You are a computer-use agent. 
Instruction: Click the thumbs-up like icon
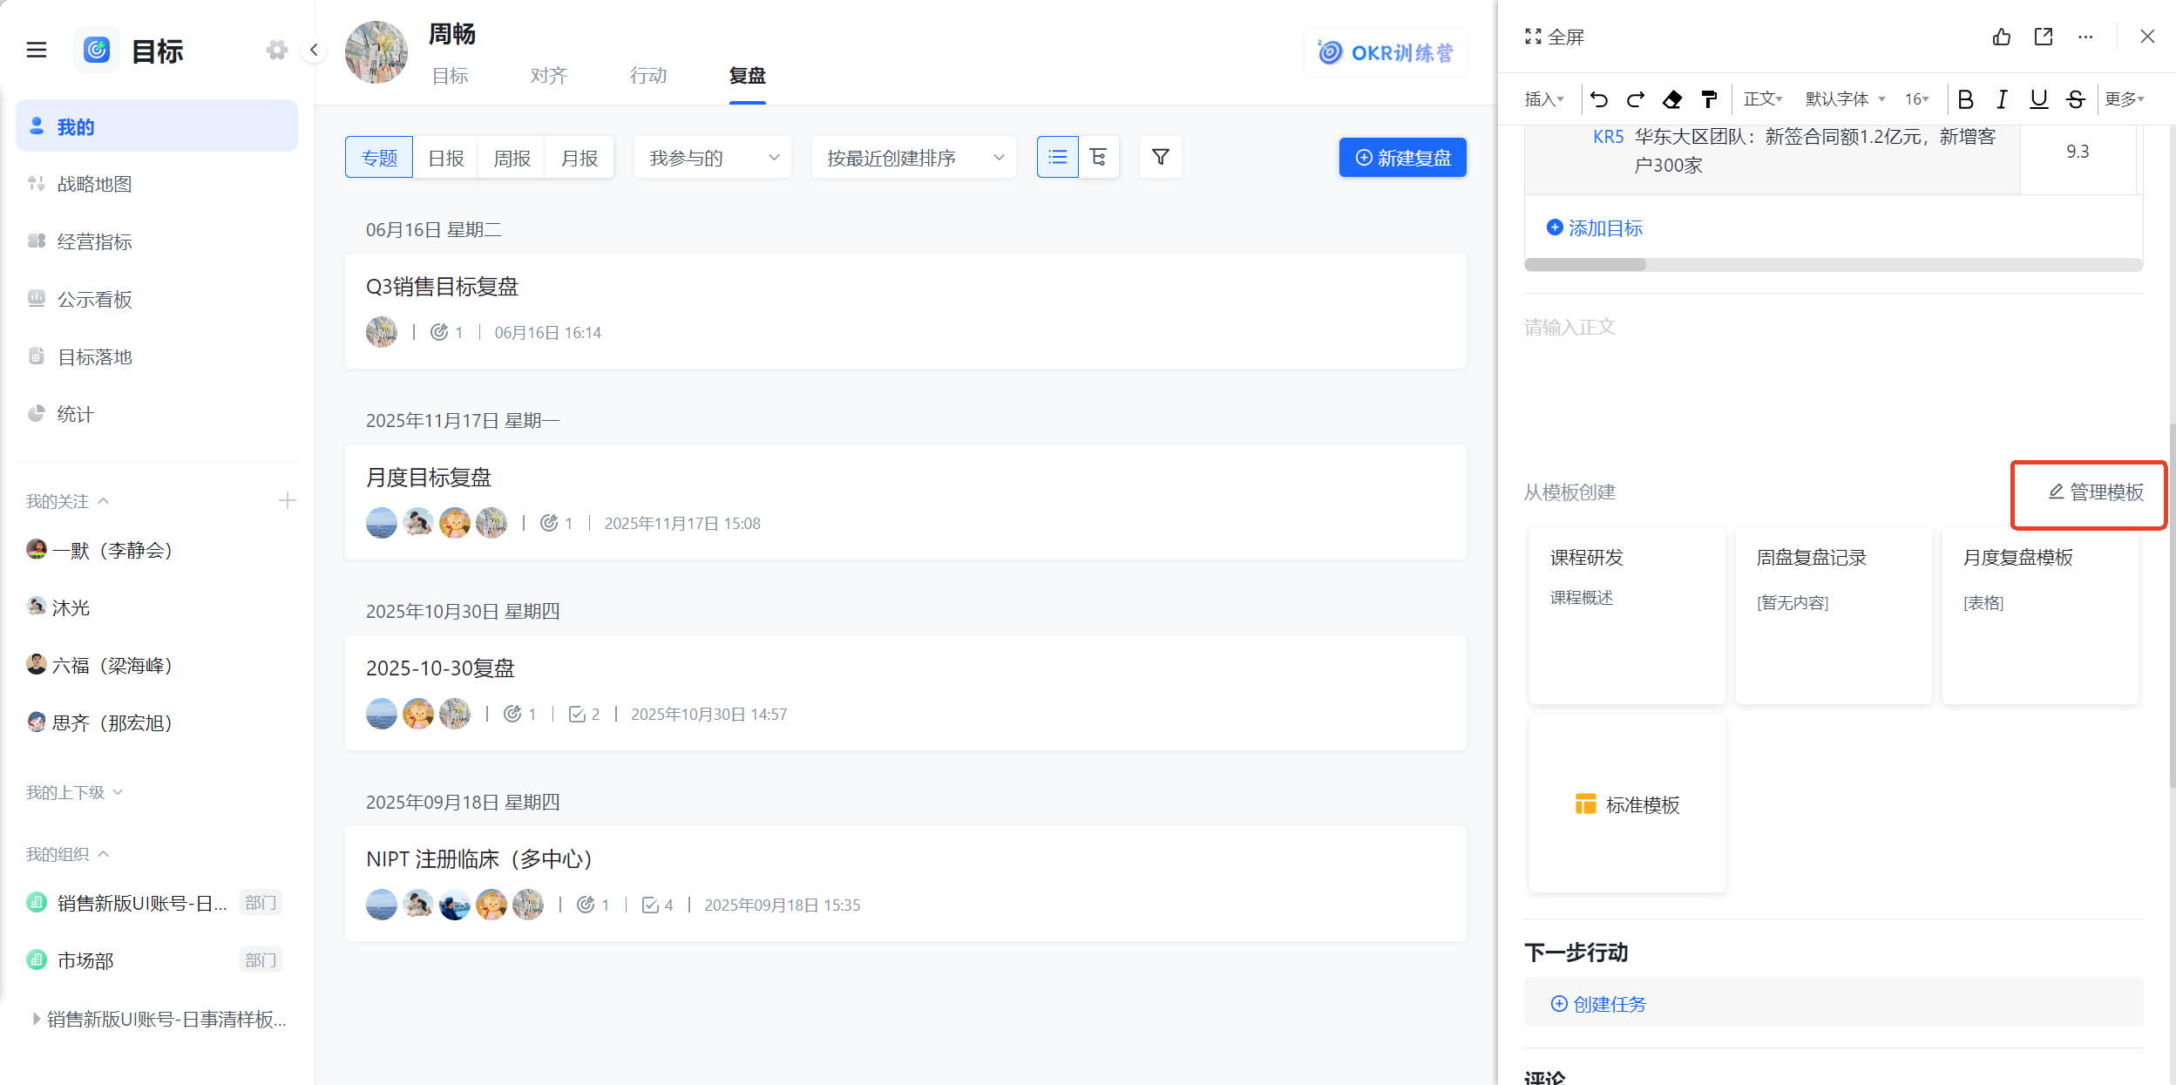tap(2001, 37)
